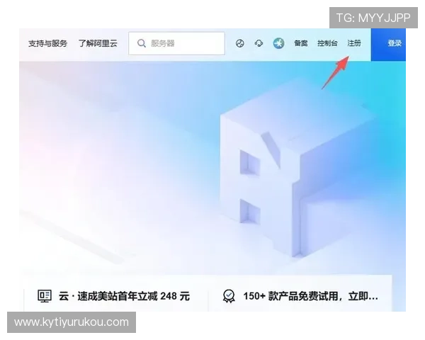Screen dimensions: 425x340
Task: Click the magnifier search icon
Action: tap(142, 43)
